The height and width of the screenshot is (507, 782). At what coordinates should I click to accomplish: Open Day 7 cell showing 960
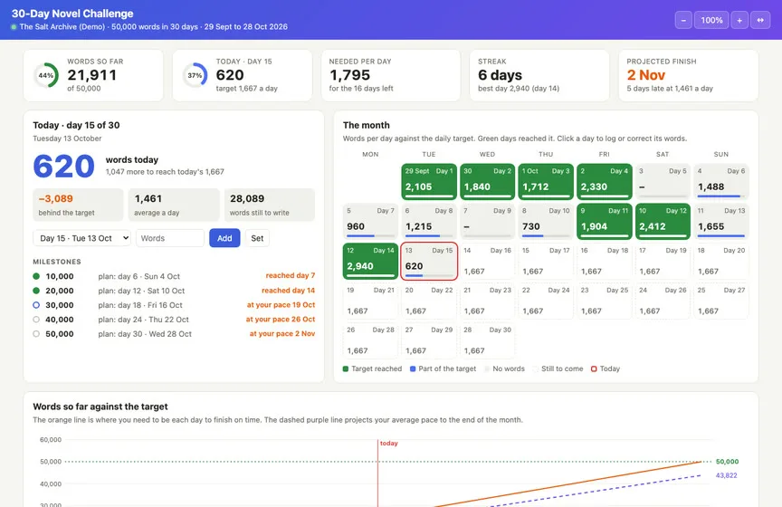(x=370, y=221)
